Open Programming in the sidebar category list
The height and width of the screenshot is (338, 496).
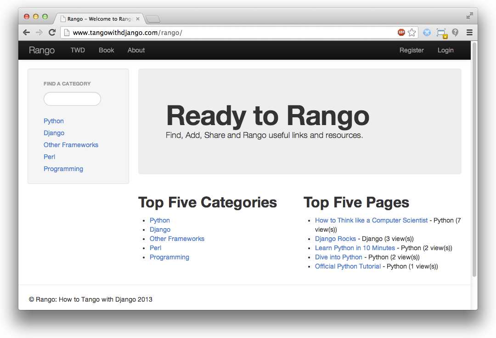click(x=63, y=169)
